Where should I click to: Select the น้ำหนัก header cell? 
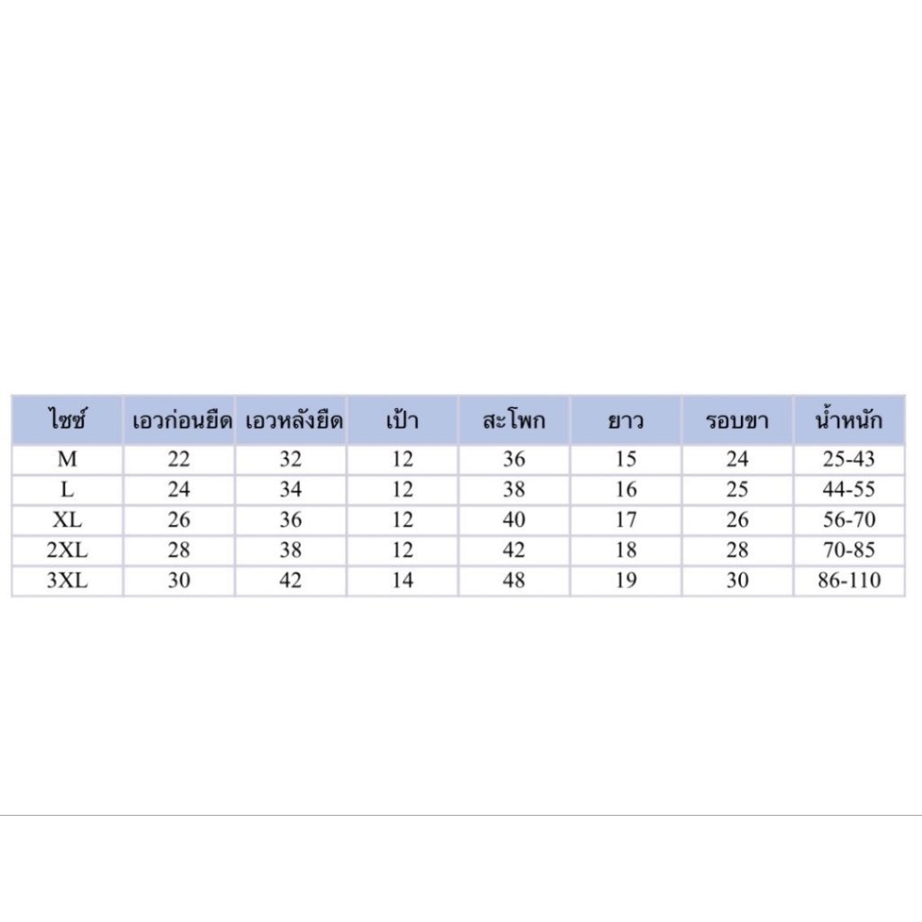tap(849, 420)
